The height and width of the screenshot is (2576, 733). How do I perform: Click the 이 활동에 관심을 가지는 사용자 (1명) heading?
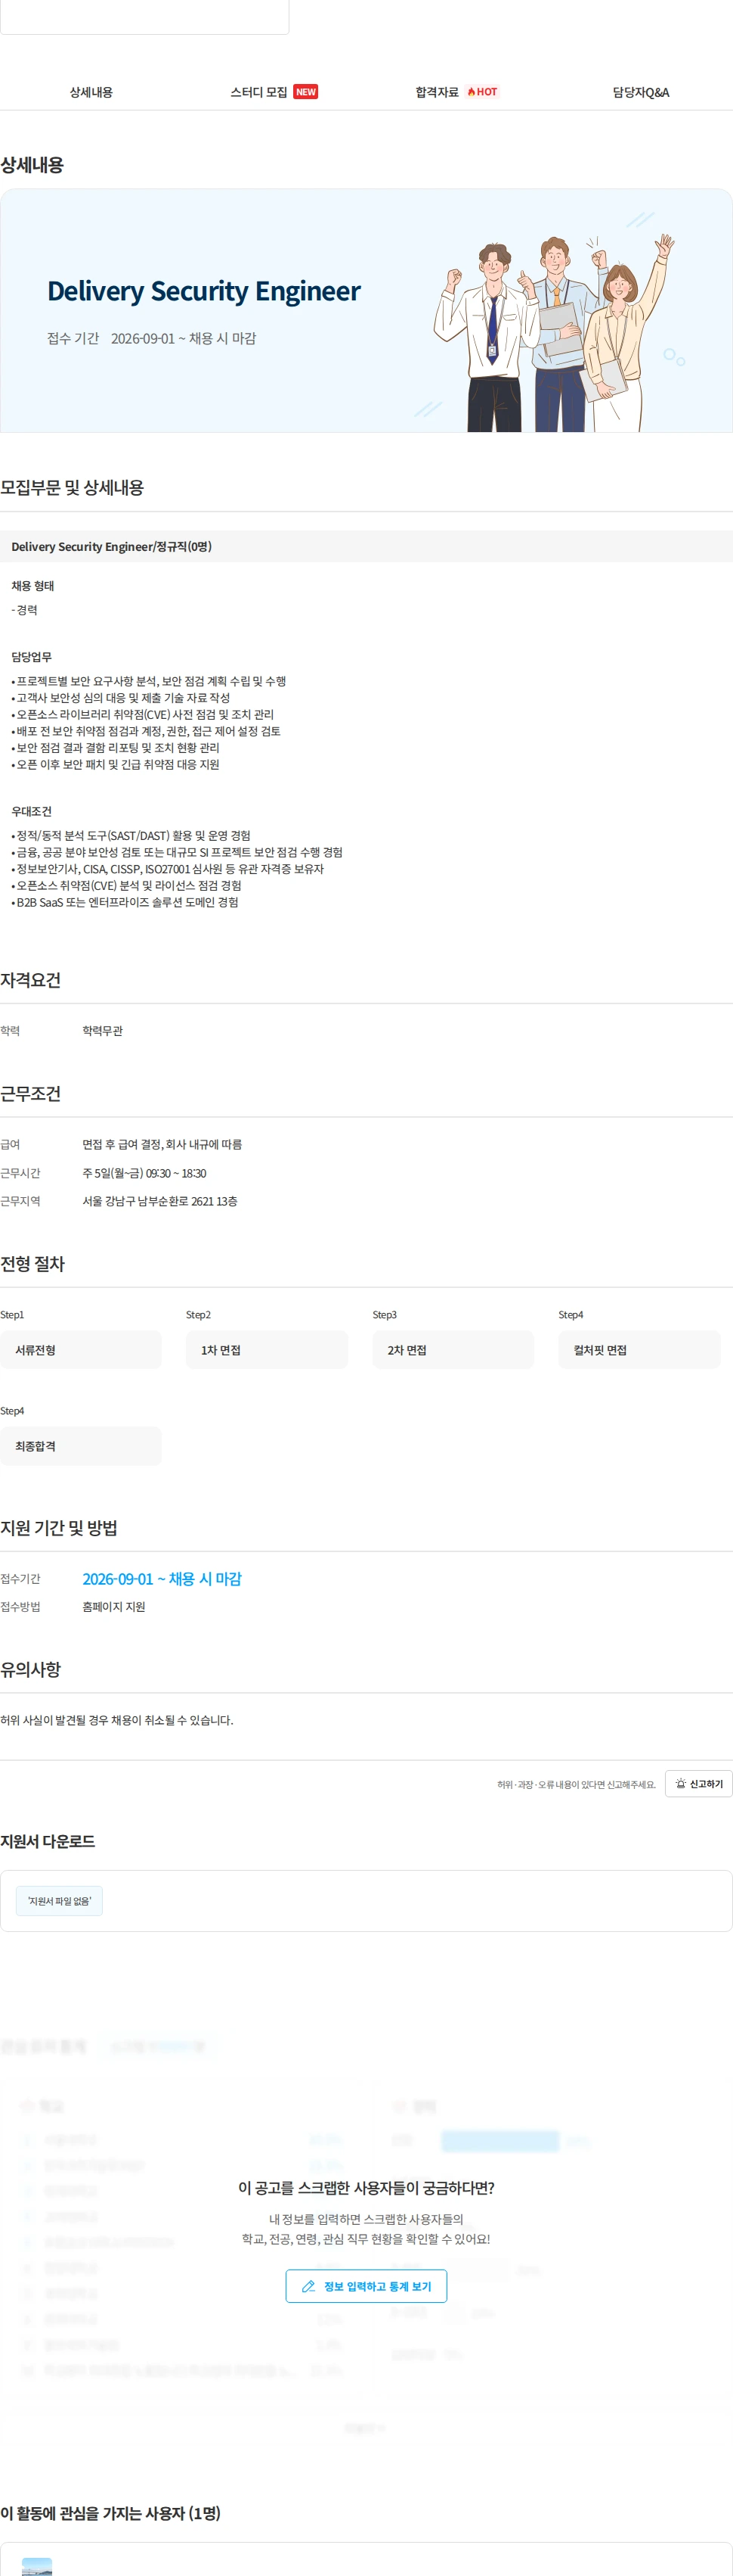[111, 2512]
